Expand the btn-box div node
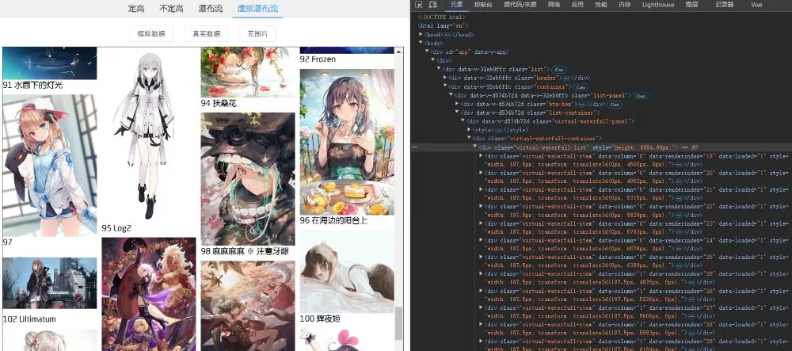The image size is (792, 351). click(x=457, y=104)
